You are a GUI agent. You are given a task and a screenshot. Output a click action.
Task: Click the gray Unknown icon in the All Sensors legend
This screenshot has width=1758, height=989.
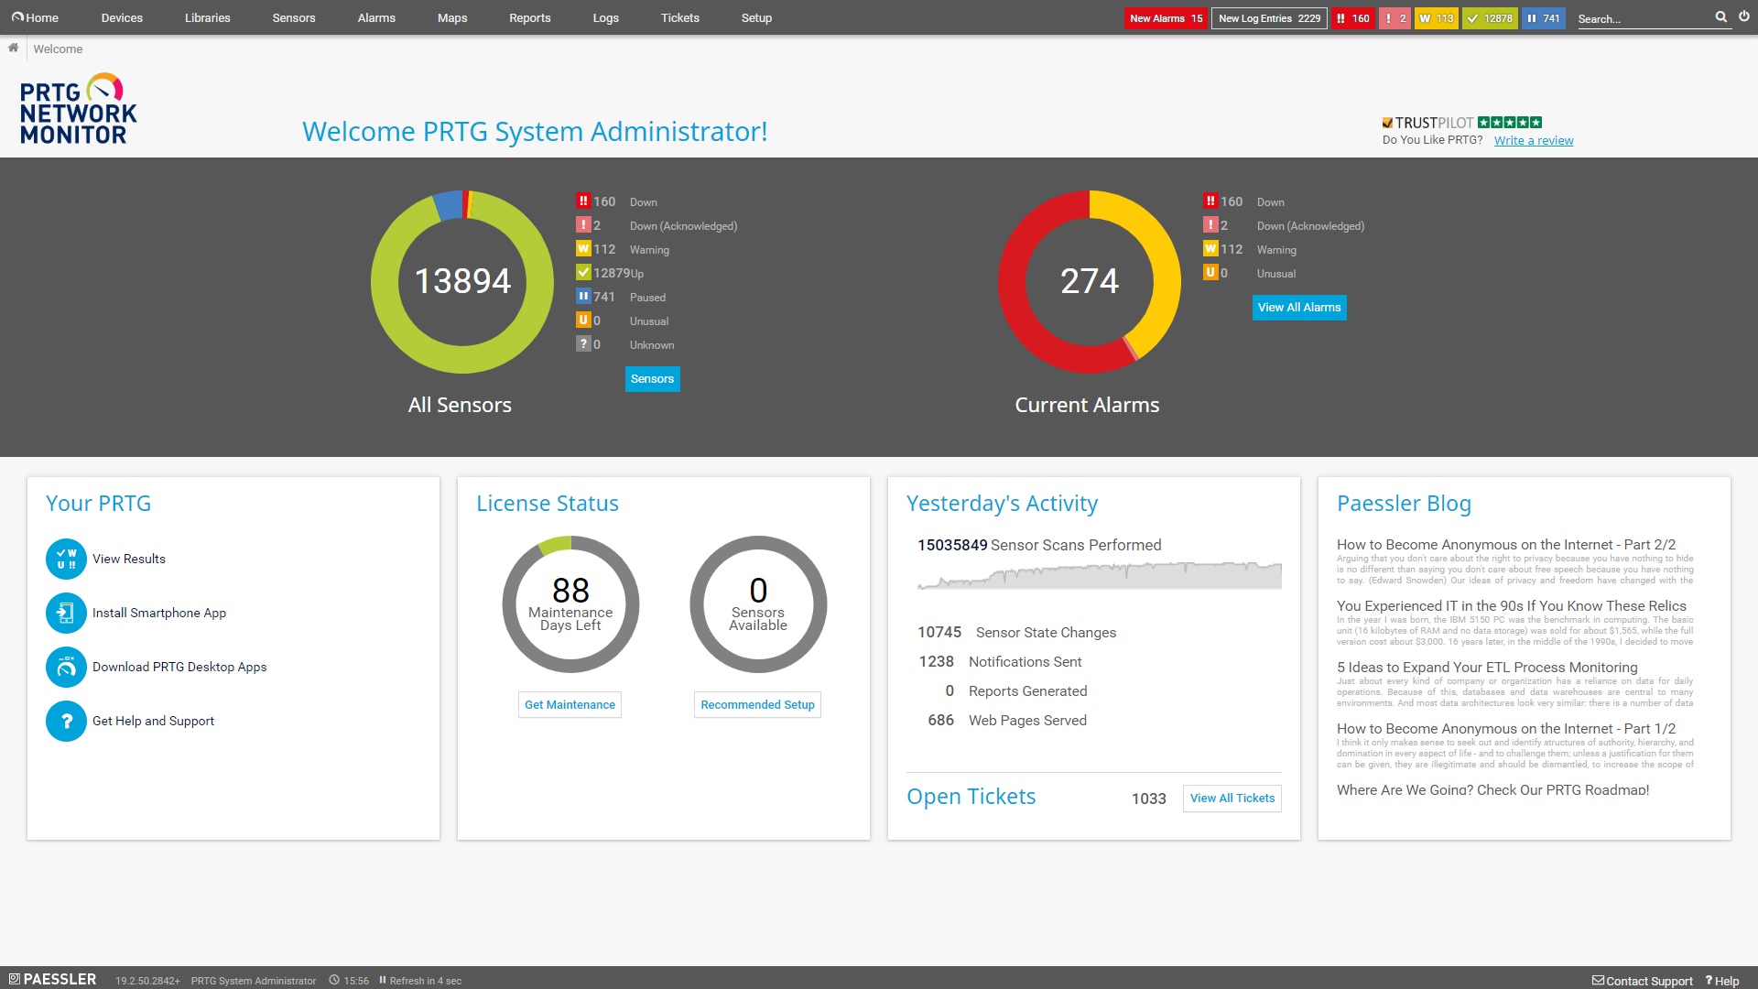pos(583,344)
